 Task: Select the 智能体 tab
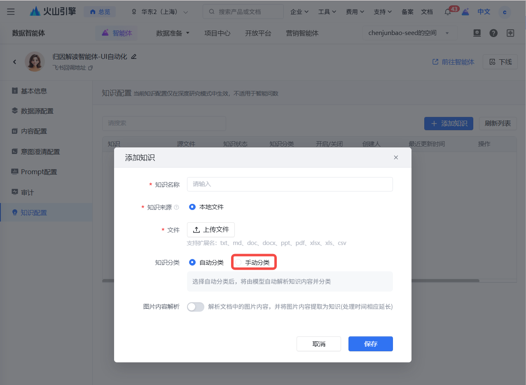click(117, 33)
